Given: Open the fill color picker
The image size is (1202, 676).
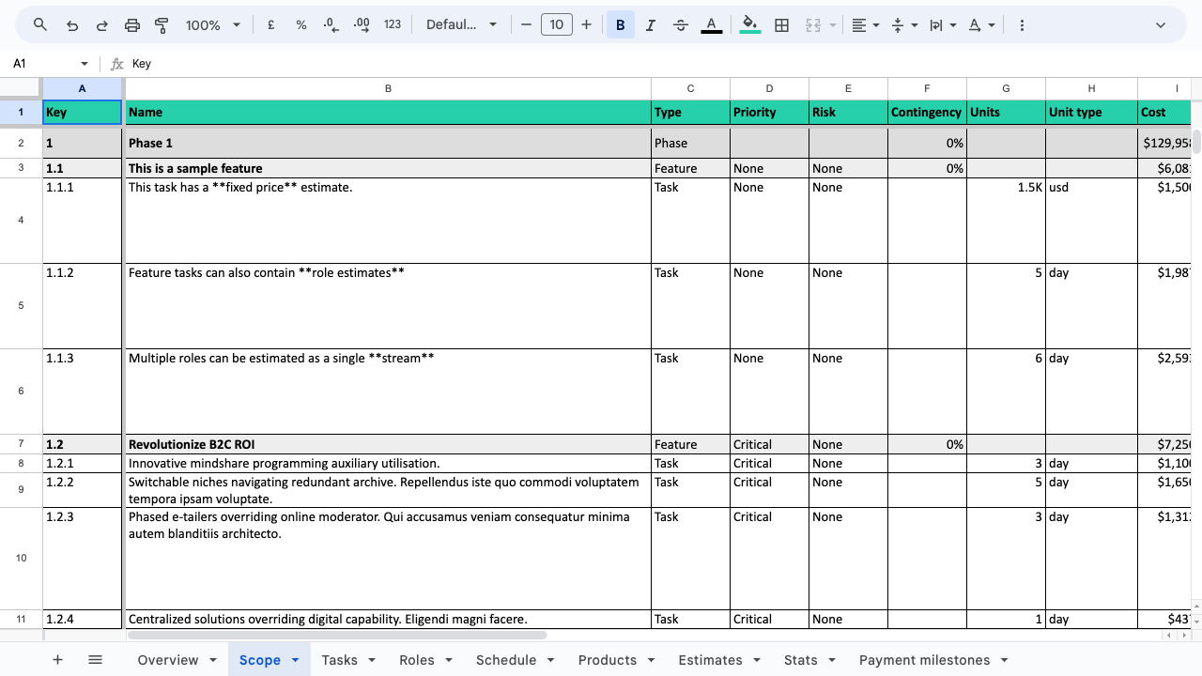Looking at the screenshot, I should 749,25.
